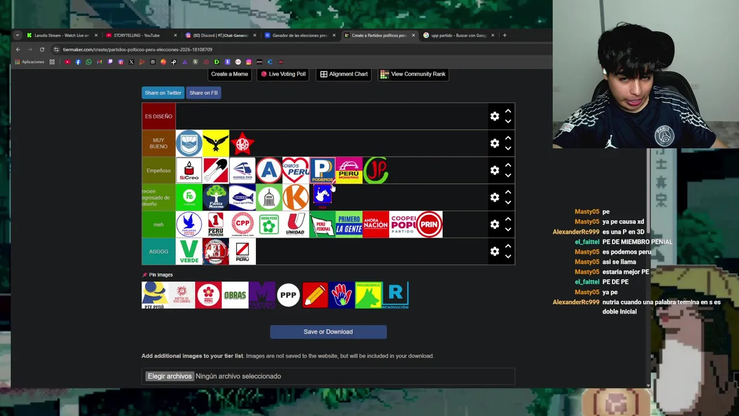Select the Ahora Nación logo
Screen dimensions: 739x416
[376, 224]
